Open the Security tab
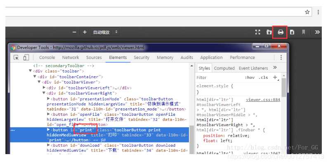328x164 pixels. [142, 57]
